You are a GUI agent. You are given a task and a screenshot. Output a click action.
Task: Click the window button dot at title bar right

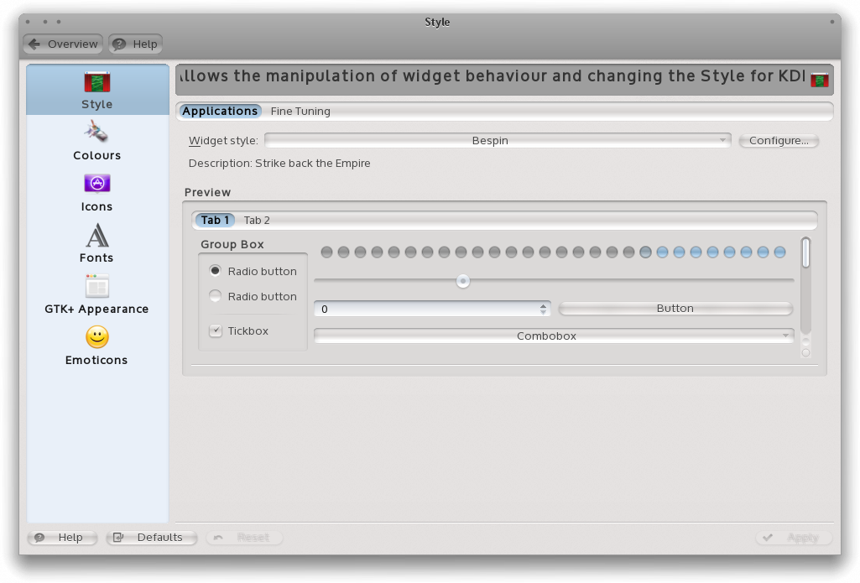(x=832, y=22)
